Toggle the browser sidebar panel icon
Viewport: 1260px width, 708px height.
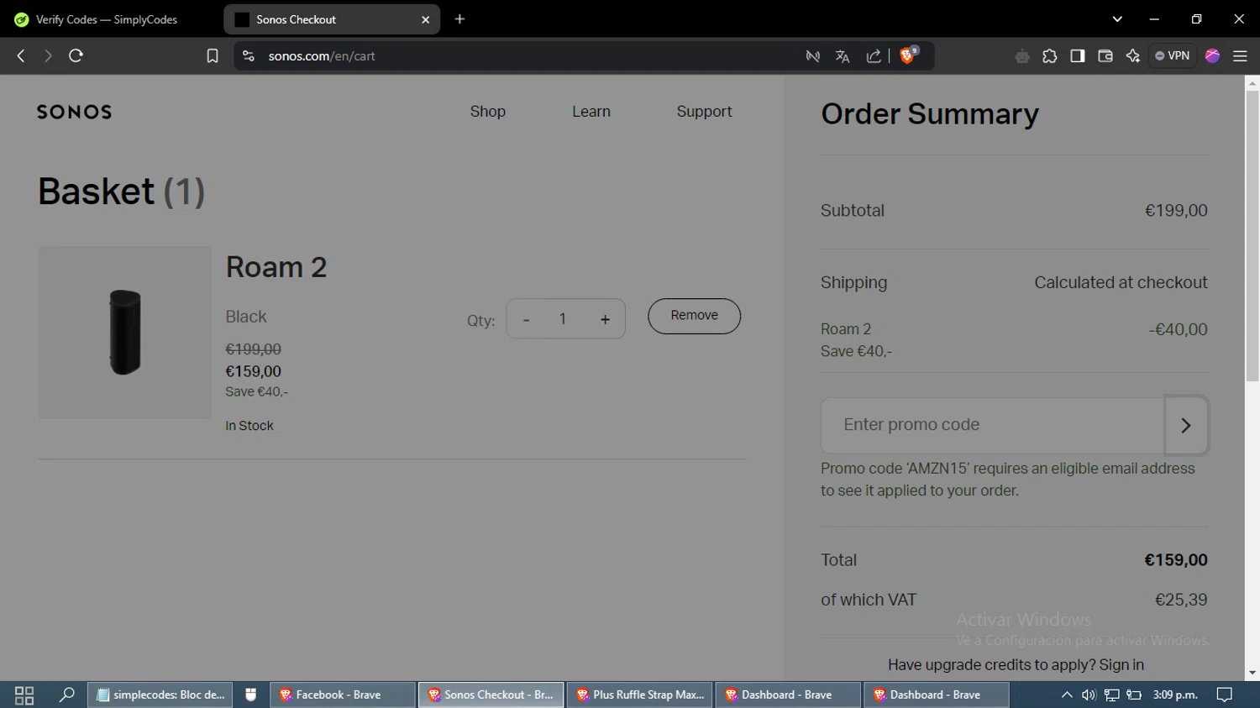tap(1078, 56)
